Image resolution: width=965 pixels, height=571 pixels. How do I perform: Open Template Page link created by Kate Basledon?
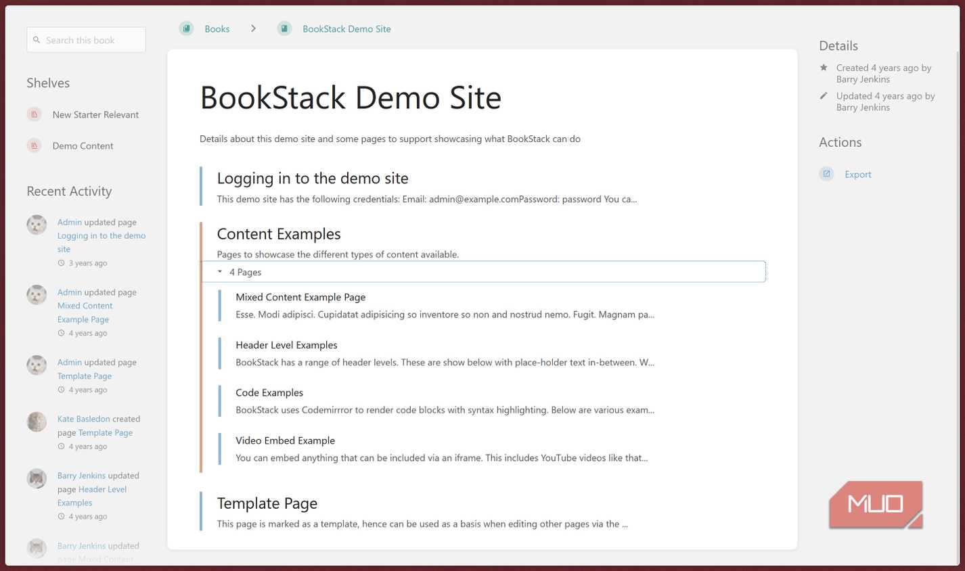[x=105, y=432]
